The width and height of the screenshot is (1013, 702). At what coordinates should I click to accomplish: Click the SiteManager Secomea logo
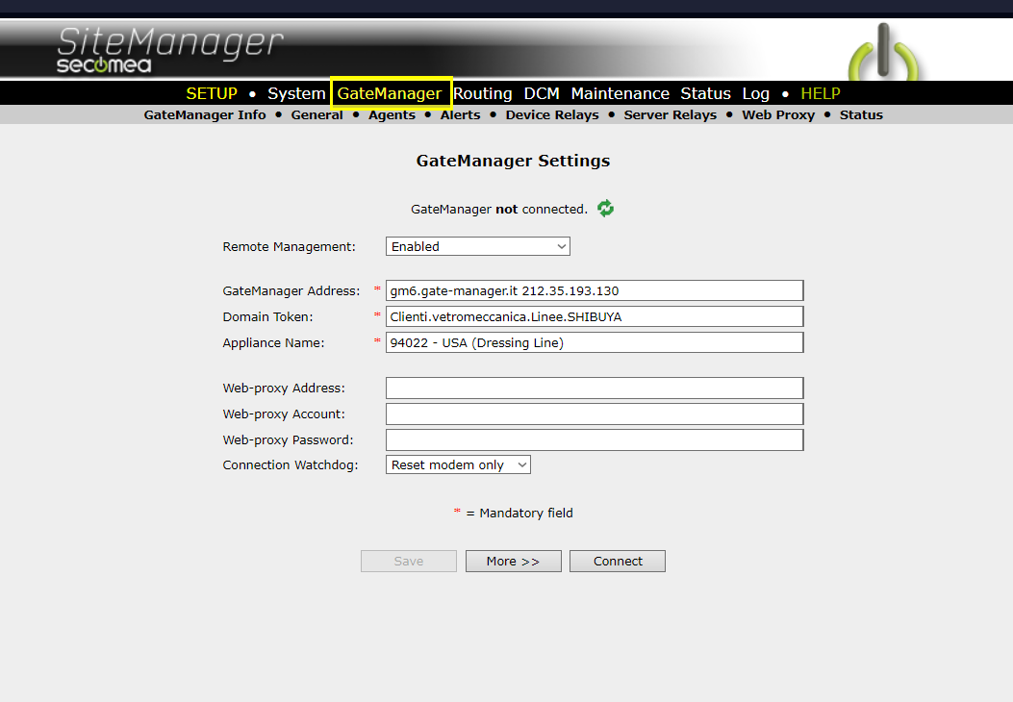click(169, 50)
